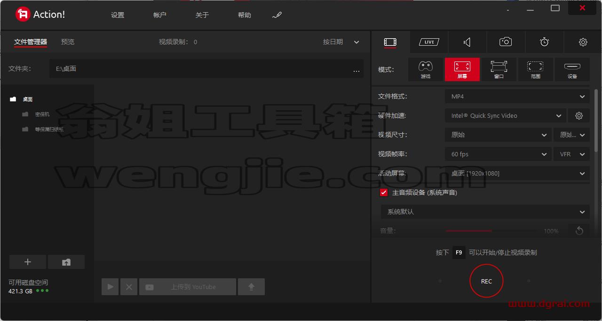Open the 文件格式 MP4 dropdown
Screen dimensions: 602x321
[517, 96]
